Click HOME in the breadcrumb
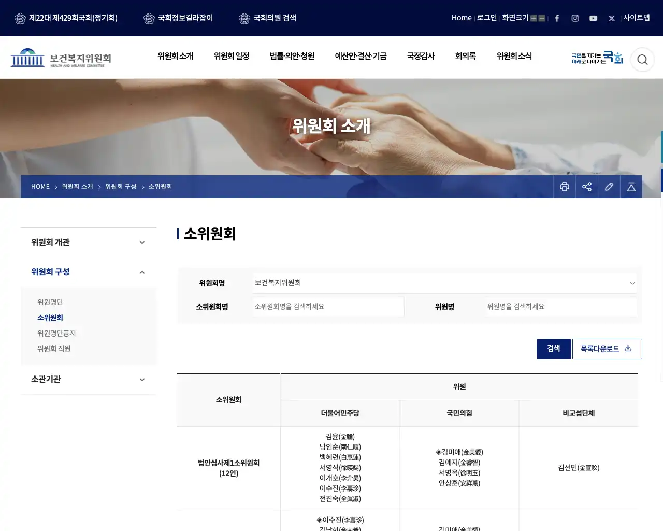Image resolution: width=663 pixels, height=531 pixels. click(40, 187)
